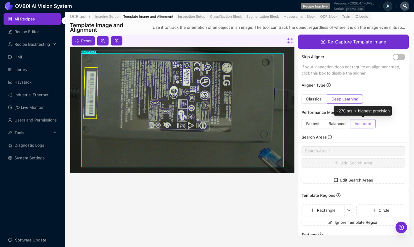Click the help question mark button
Screen dimensions: 414x247
tap(401, 227)
